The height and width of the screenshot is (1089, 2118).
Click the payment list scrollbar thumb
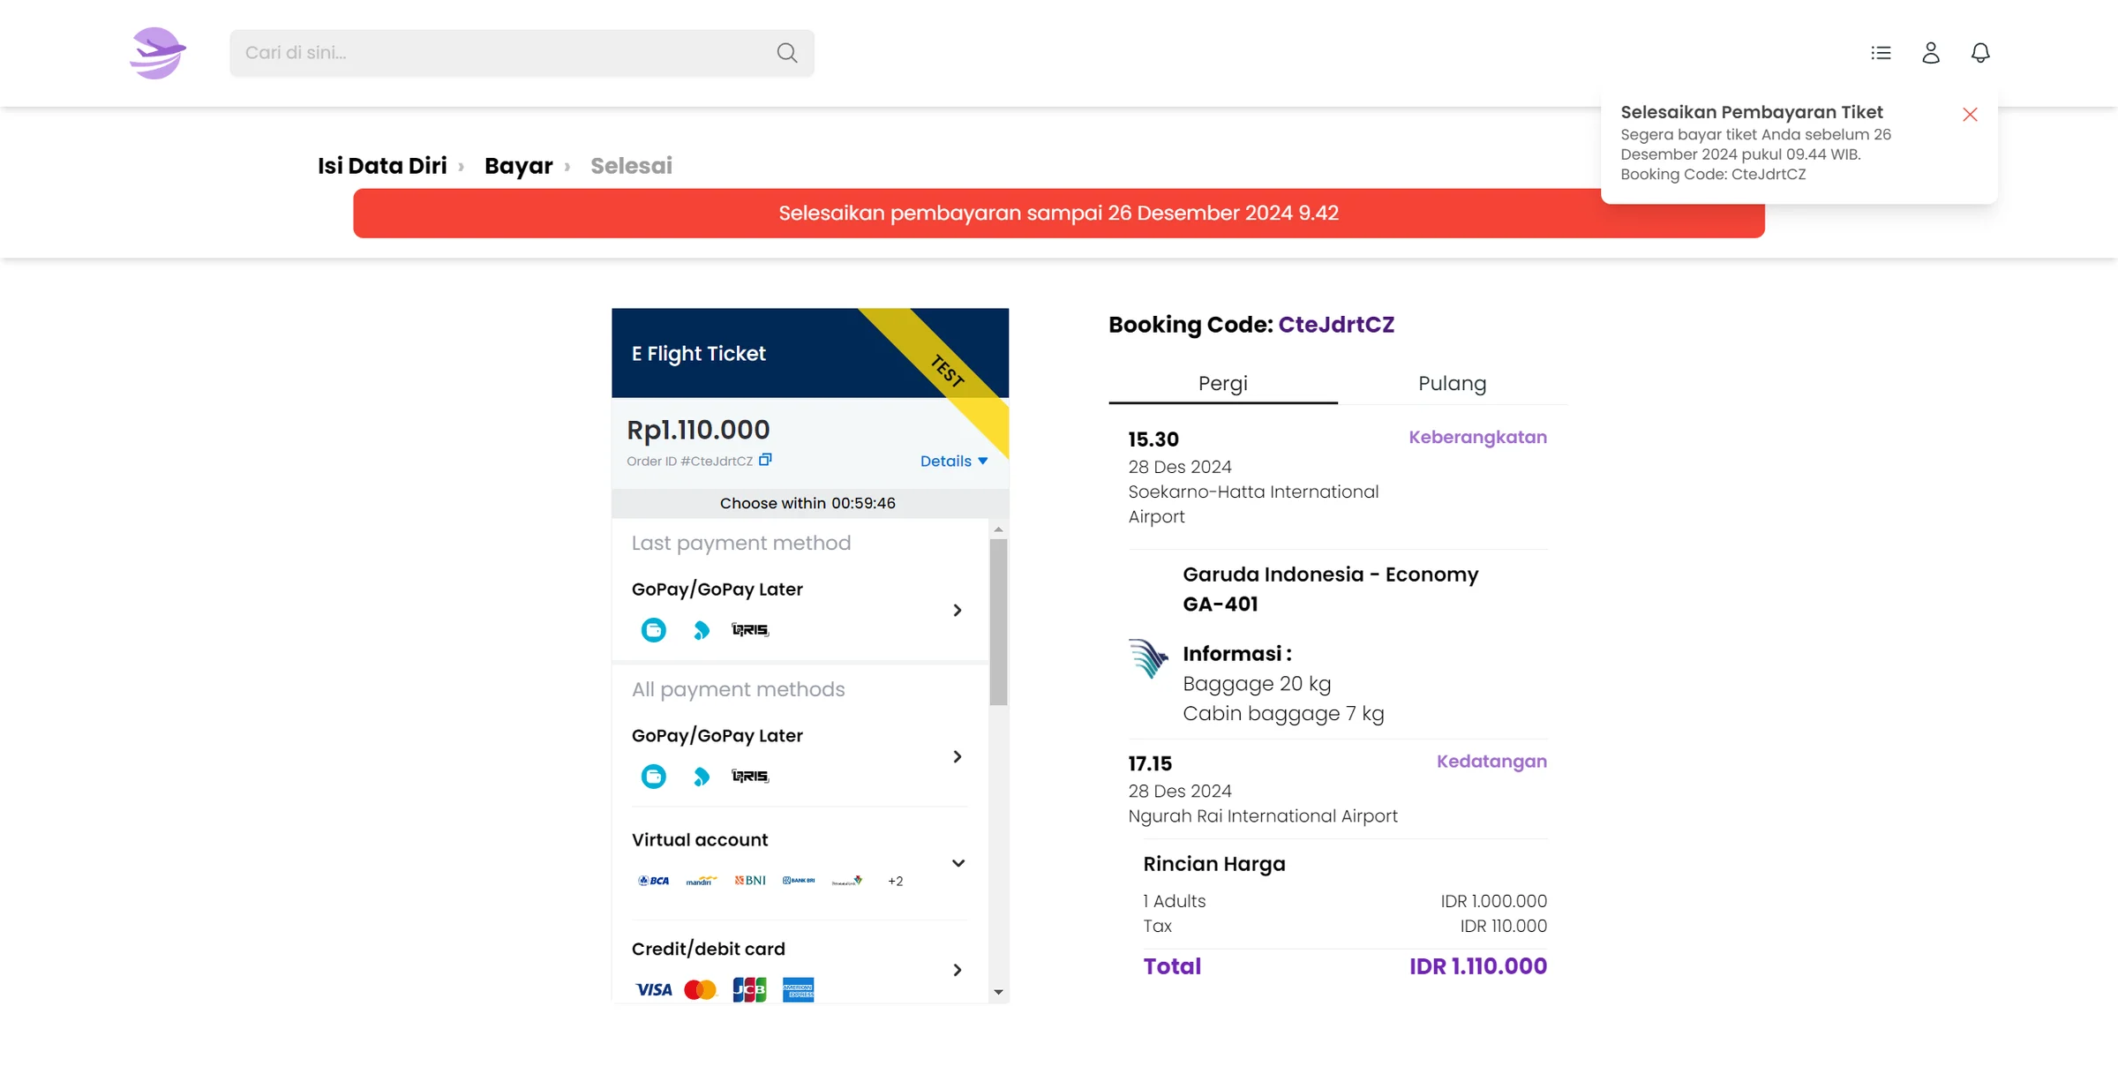click(998, 622)
